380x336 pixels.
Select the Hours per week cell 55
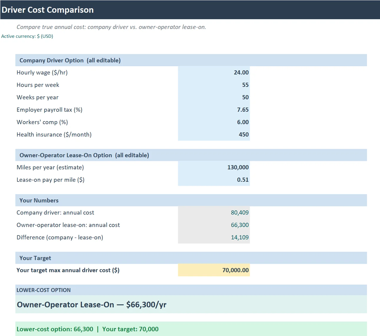[214, 85]
